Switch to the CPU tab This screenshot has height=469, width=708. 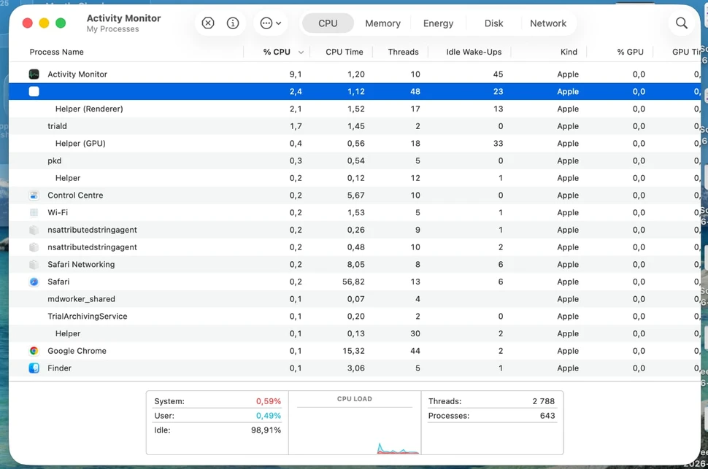(328, 23)
